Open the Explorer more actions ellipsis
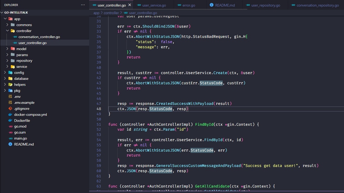Image resolution: width=344 pixels, height=193 pixels. [x=83, y=5]
